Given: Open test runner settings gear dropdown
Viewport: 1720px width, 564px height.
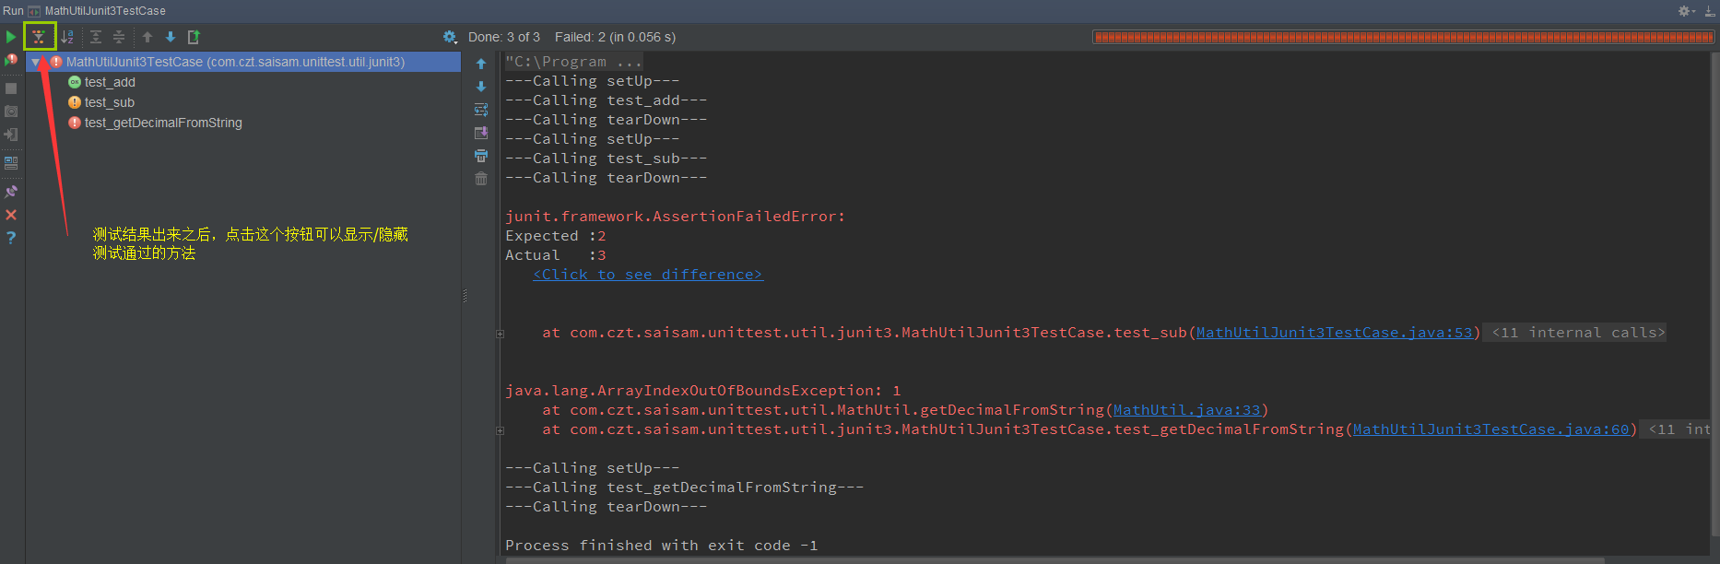Looking at the screenshot, I should click(x=450, y=37).
